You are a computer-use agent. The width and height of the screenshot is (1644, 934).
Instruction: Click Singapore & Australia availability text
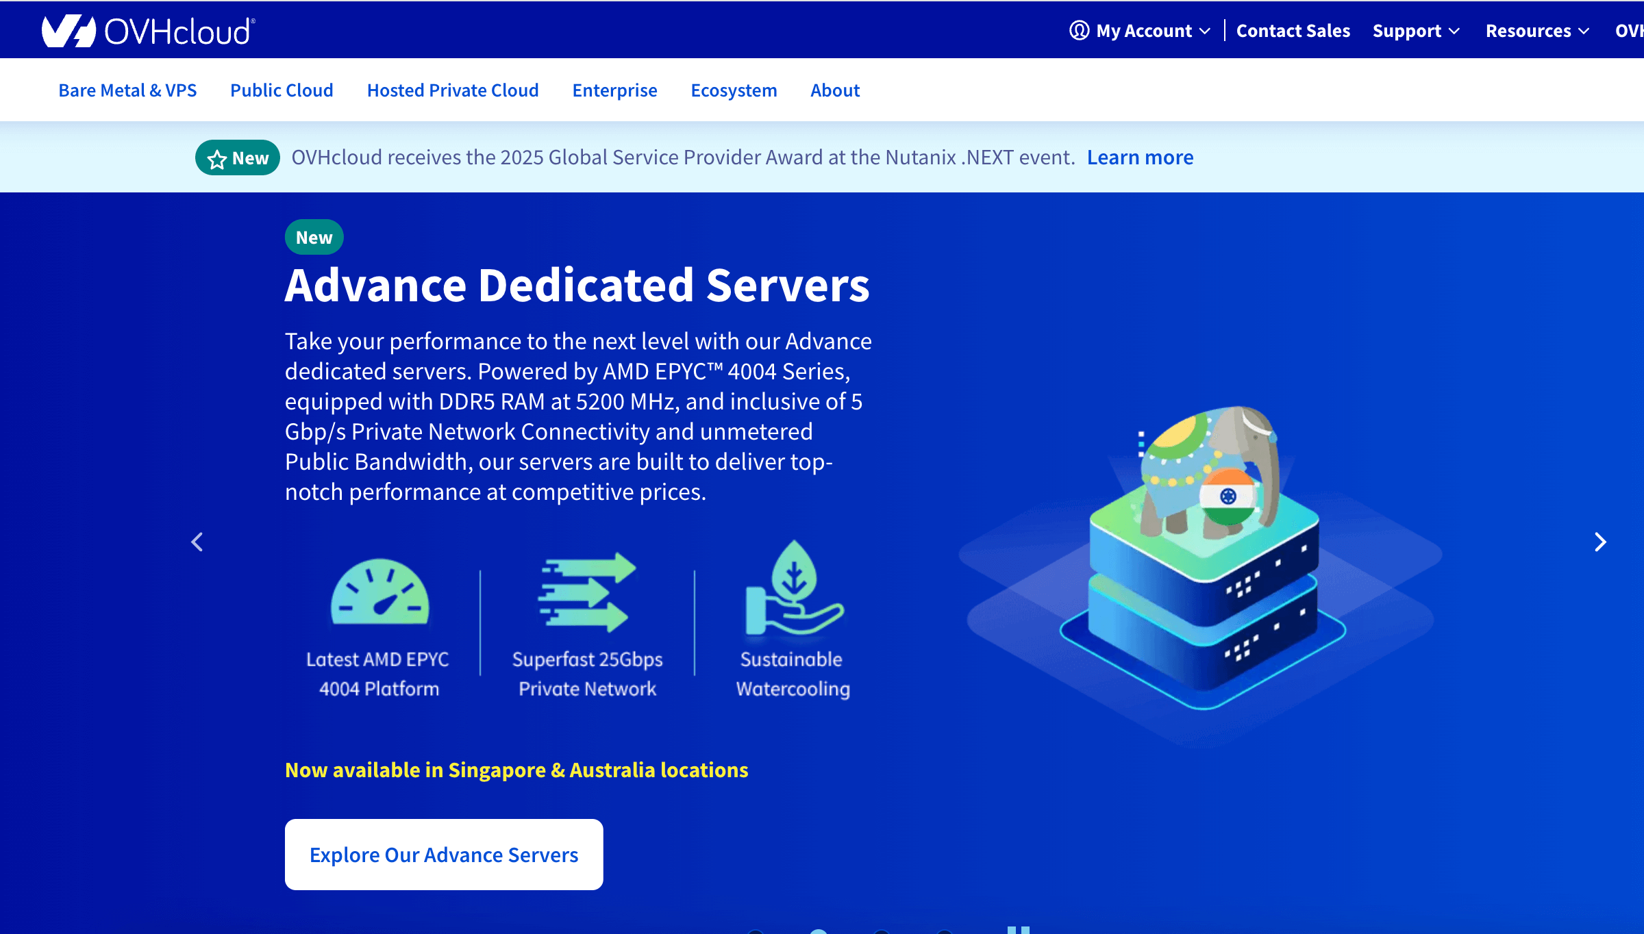pos(516,770)
